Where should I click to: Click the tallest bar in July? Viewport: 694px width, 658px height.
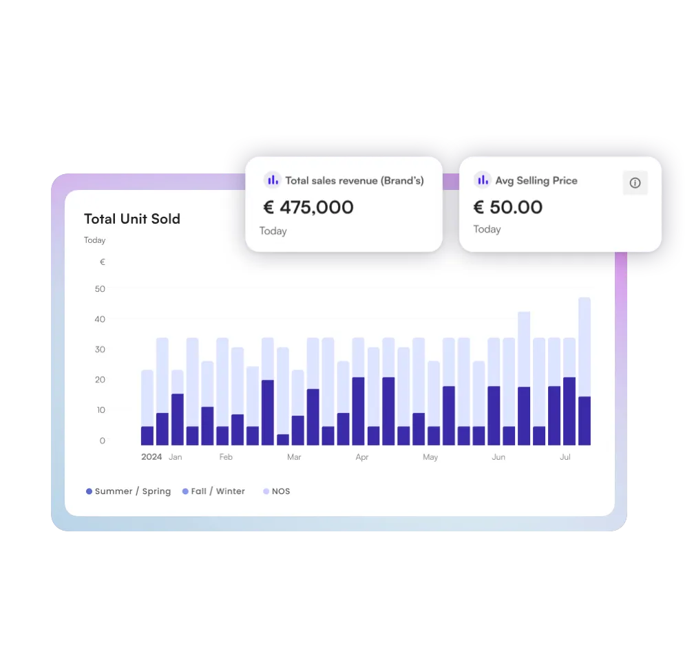(586, 368)
